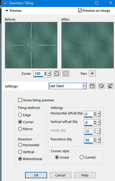The image size is (115, 181).
Task: Open the Last Used presets dropdown
Action: tap(85, 86)
